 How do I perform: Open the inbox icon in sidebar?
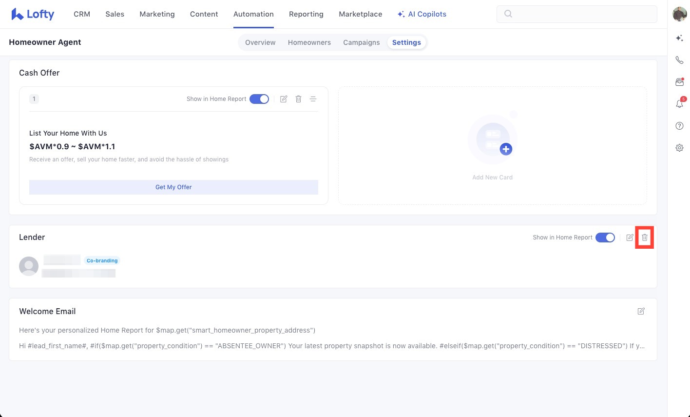(x=679, y=82)
